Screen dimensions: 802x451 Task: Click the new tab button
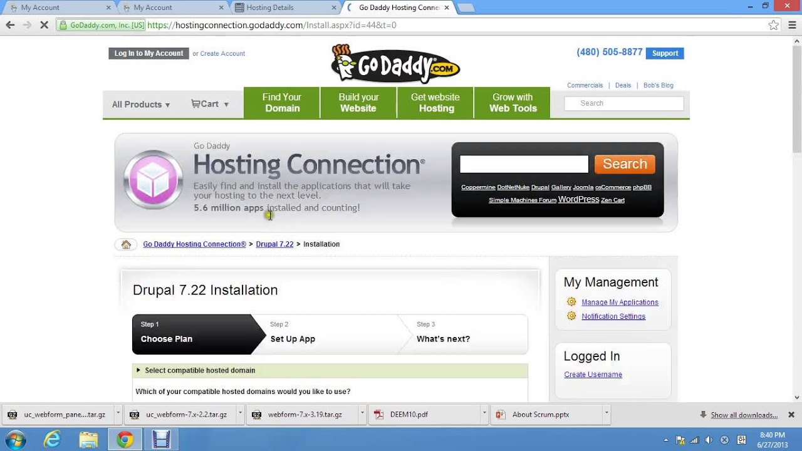pyautogui.click(x=466, y=8)
